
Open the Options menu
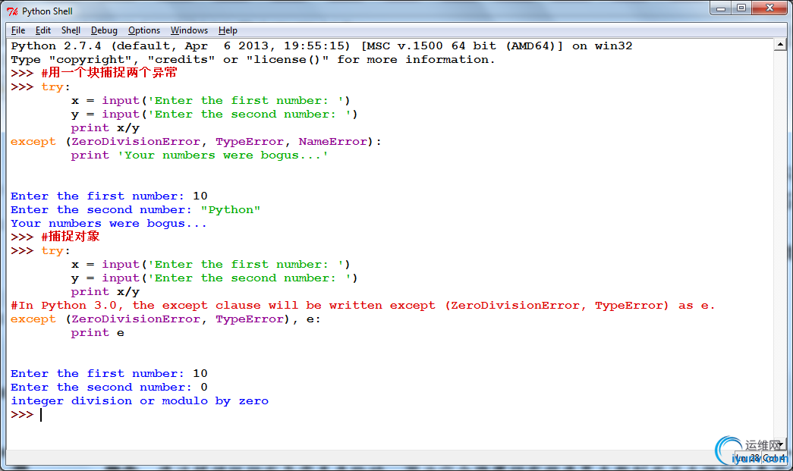(x=144, y=30)
